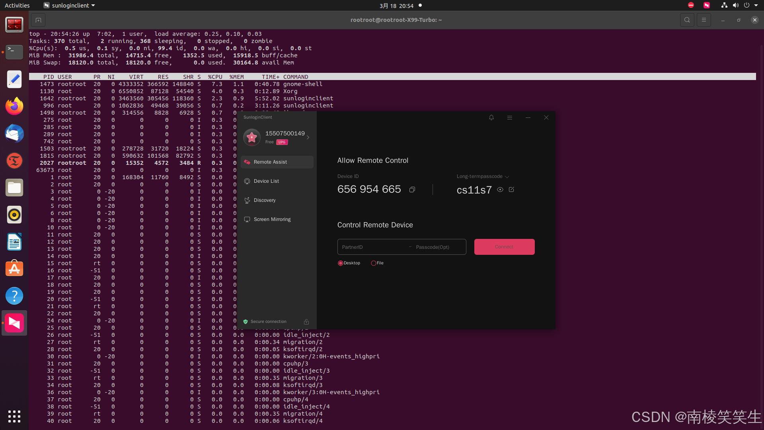This screenshot has width=764, height=430.
Task: Open Device List section
Action: [277, 181]
